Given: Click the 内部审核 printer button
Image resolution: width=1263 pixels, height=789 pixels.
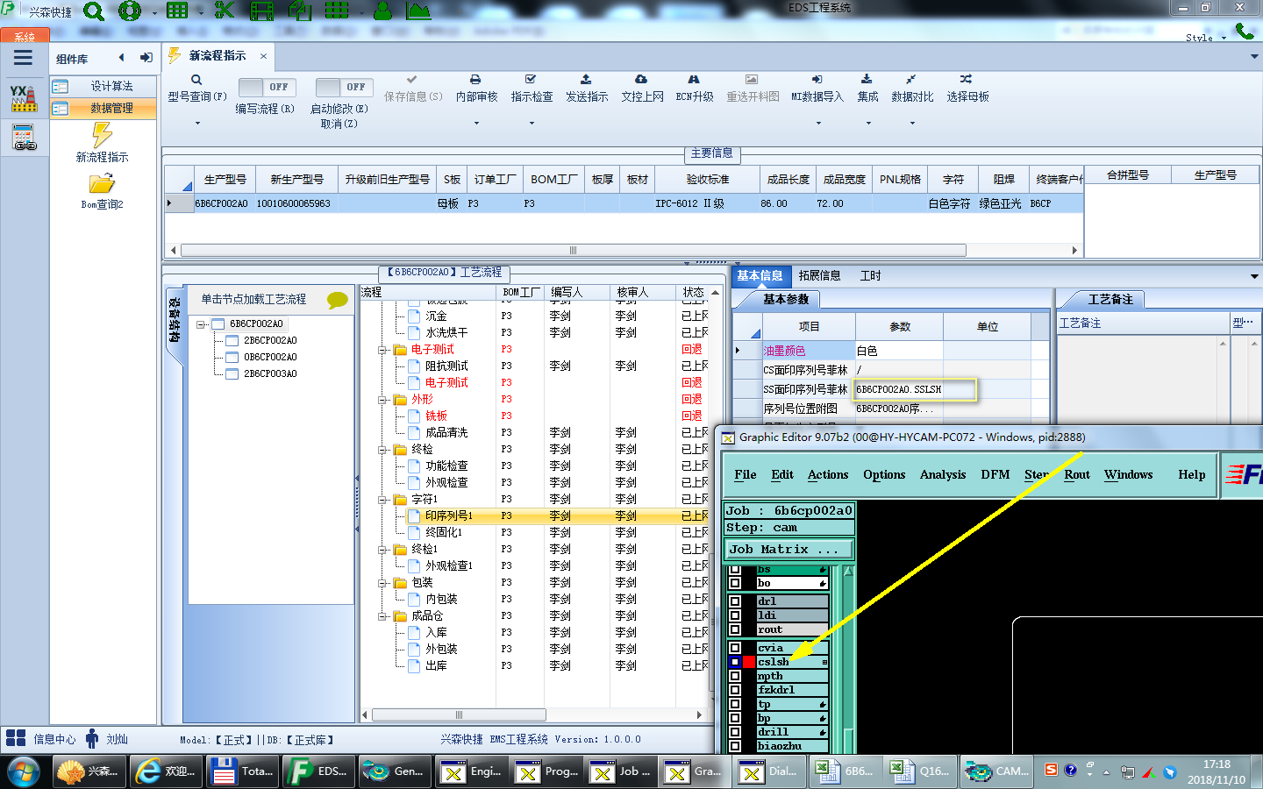Looking at the screenshot, I should 476,89.
